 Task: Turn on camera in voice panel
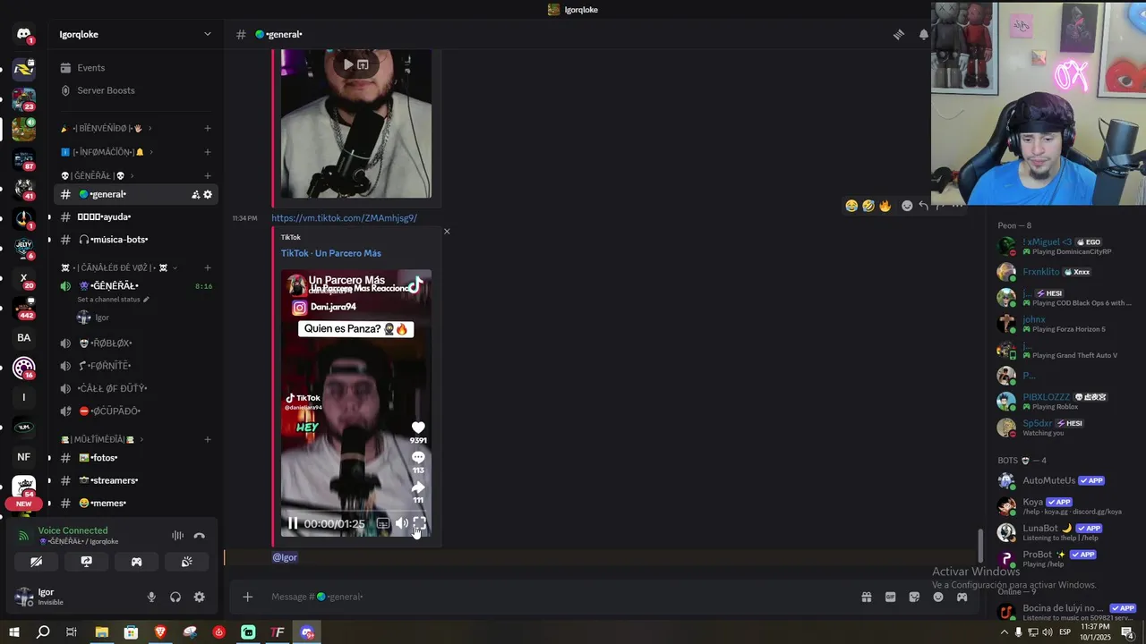coord(37,562)
